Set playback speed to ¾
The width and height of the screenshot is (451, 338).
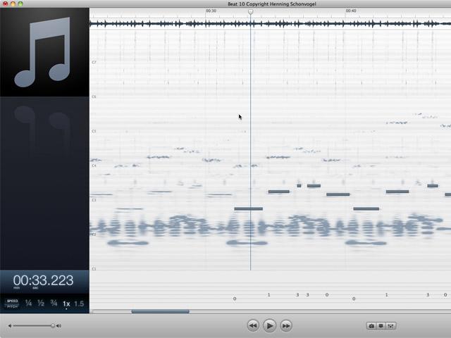[54, 303]
